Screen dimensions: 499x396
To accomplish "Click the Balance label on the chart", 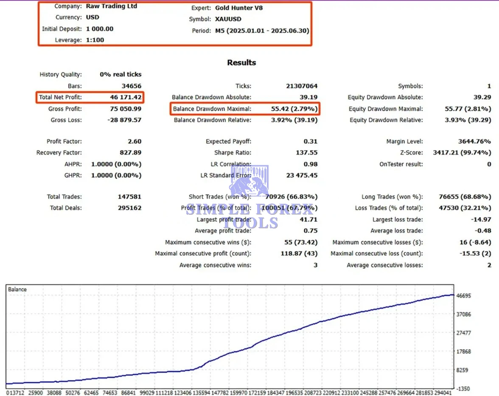I will (17, 289).
